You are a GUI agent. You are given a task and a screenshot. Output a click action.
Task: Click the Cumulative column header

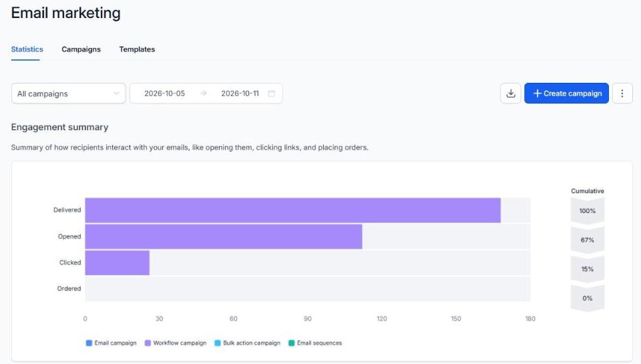588,191
